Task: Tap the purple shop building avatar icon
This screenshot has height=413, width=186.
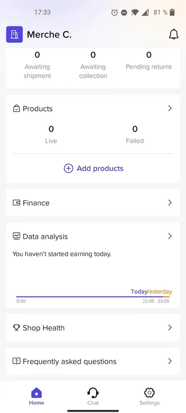Action: tap(14, 35)
